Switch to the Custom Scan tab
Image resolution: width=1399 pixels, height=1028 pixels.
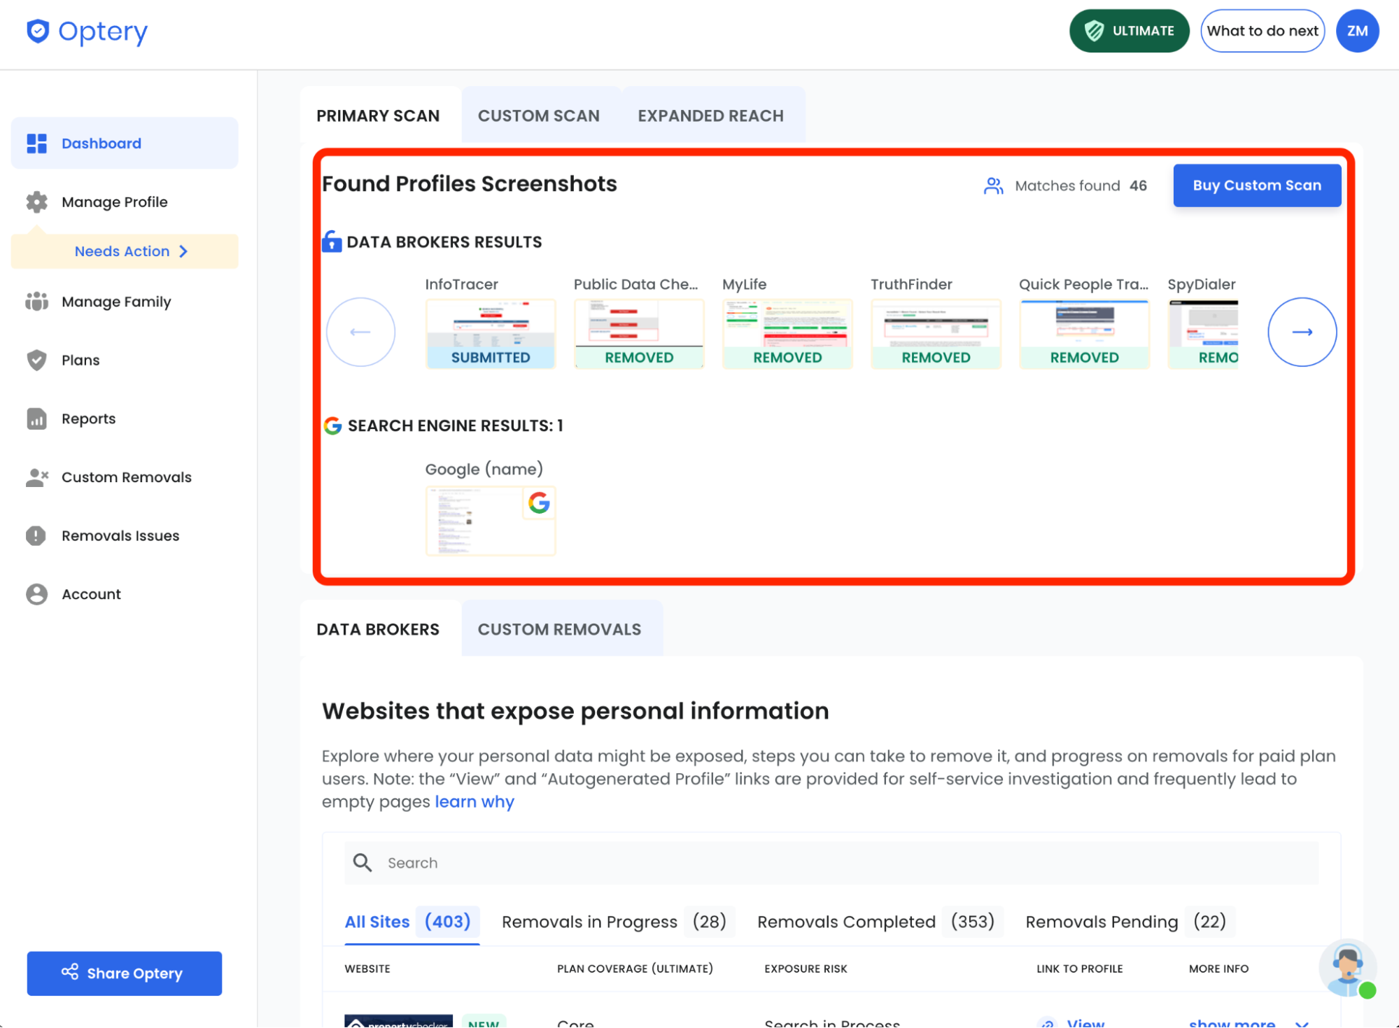539,115
